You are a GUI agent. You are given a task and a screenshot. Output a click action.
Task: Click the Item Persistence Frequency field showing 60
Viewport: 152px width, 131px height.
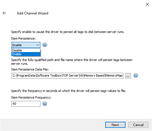(x=26, y=104)
